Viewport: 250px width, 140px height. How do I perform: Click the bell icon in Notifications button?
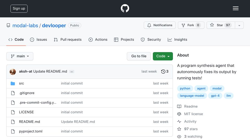tap(149, 25)
